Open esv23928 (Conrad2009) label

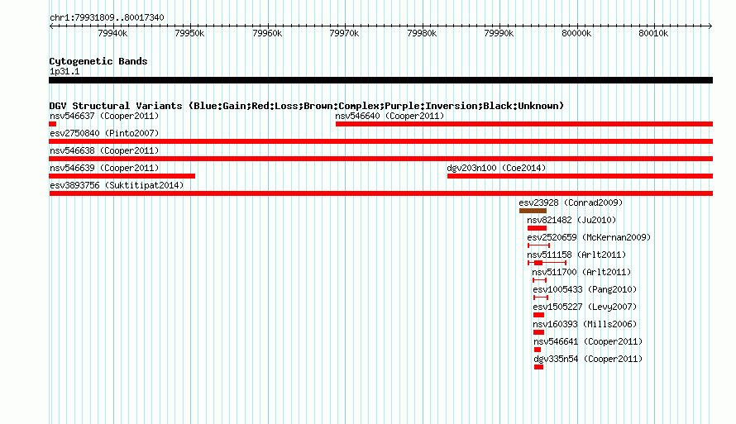pos(571,202)
